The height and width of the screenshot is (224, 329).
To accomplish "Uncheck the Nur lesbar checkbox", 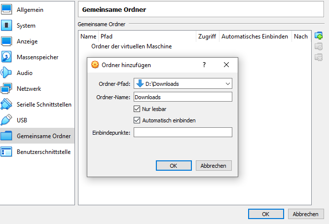I will point(137,109).
